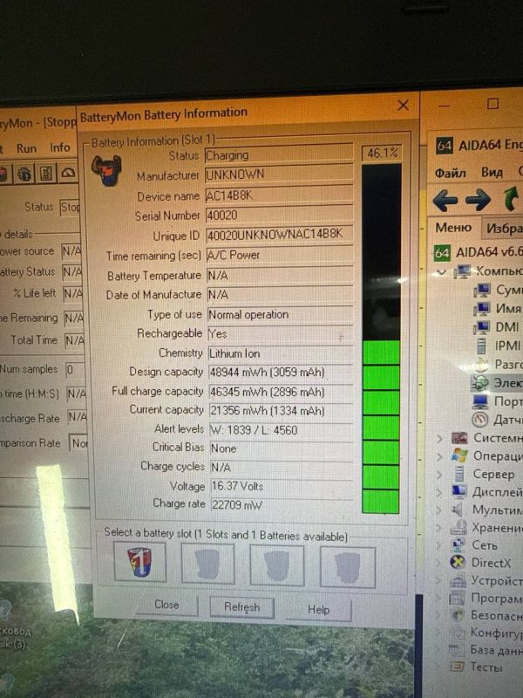Click the speaker icon next to Мультим...
523x698 pixels.
click(458, 510)
